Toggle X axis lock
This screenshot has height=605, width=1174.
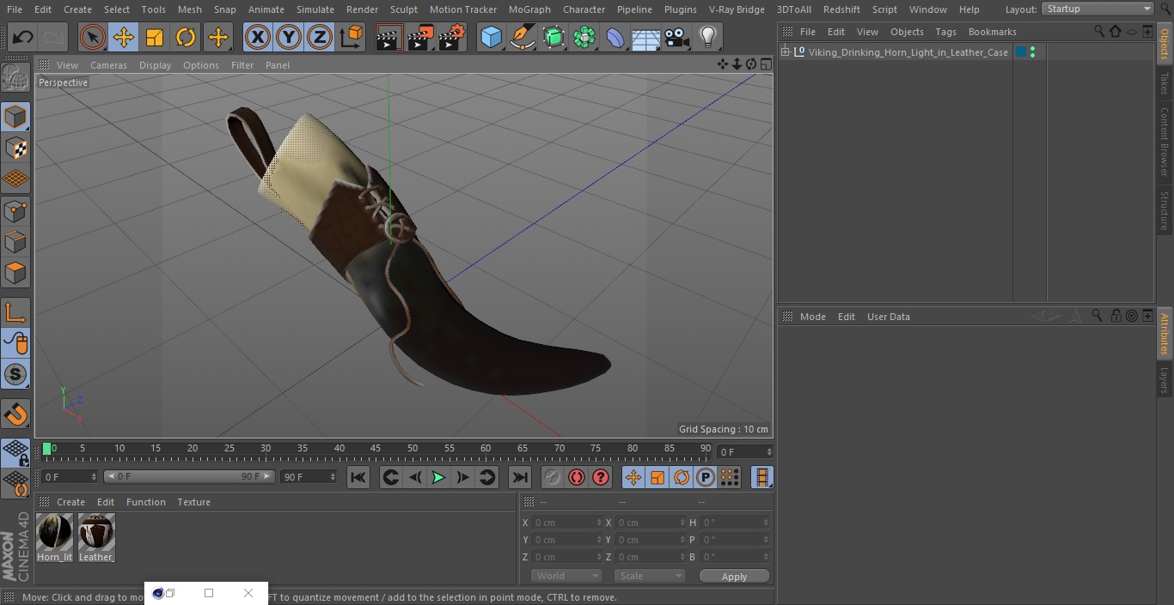coord(257,37)
